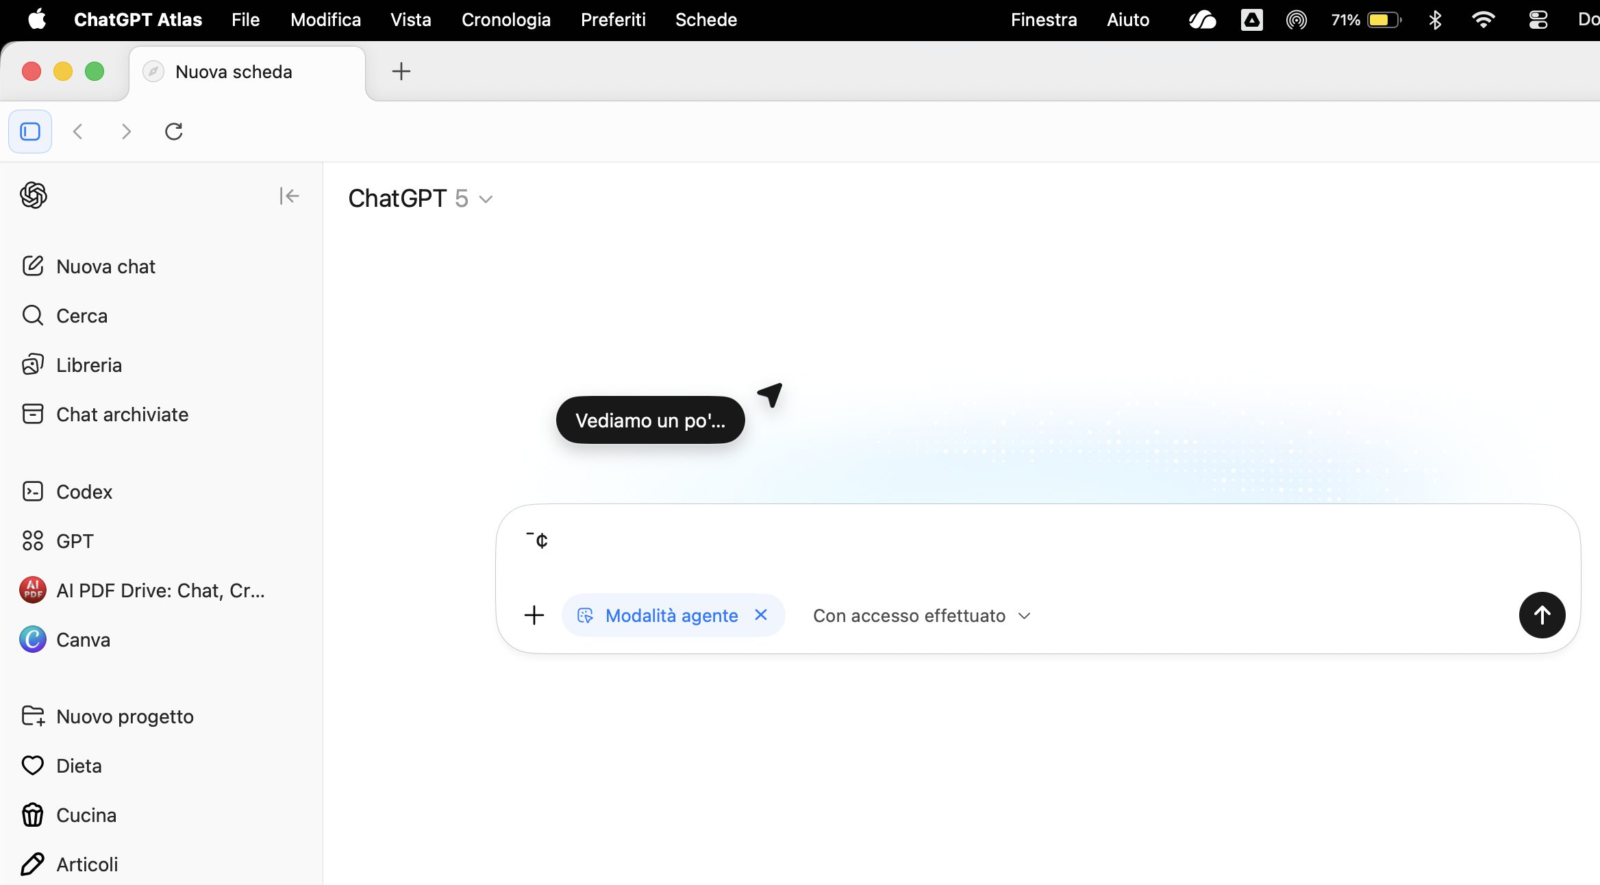Toggle the Modalità agente chip
The image size is (1600, 885).
[x=660, y=615]
